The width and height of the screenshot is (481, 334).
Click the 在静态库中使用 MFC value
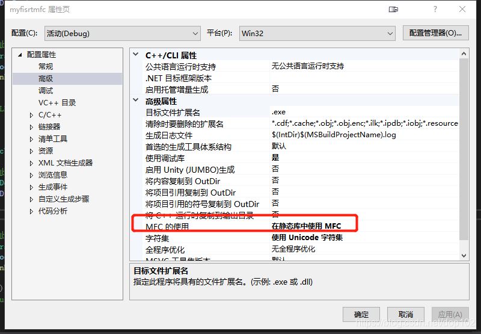coord(306,226)
